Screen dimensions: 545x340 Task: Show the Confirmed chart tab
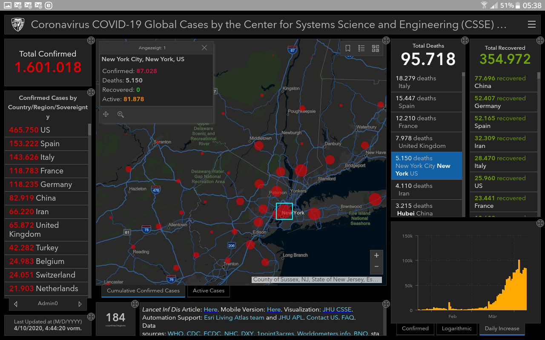415,329
